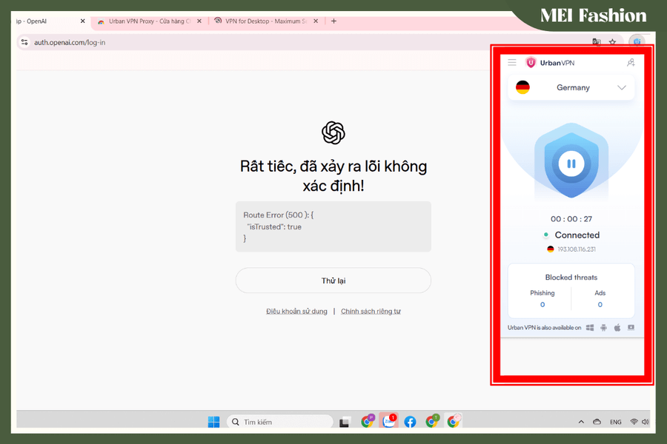This screenshot has height=444, width=667.
Task: Close the VPN for Desktop tab
Action: click(x=316, y=21)
